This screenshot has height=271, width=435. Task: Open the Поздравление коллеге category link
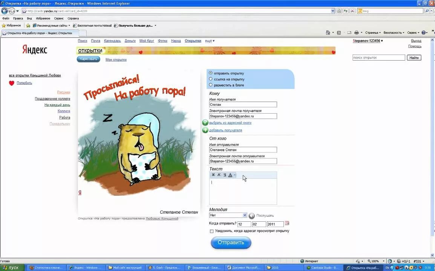(x=52, y=99)
